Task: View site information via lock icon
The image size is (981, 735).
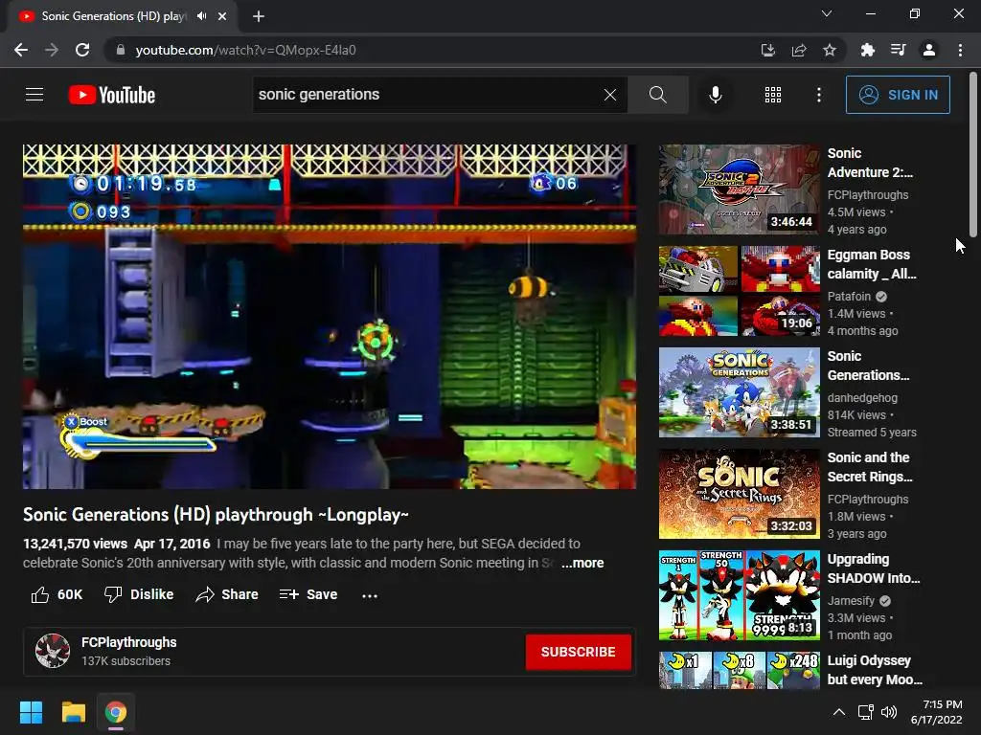Action: pos(121,50)
